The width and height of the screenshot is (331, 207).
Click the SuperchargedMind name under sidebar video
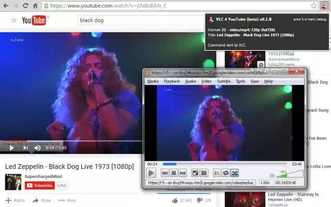pos(284,60)
